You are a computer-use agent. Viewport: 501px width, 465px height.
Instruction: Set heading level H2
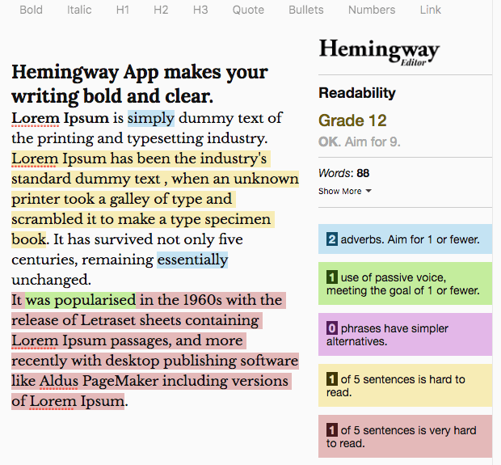tap(161, 10)
